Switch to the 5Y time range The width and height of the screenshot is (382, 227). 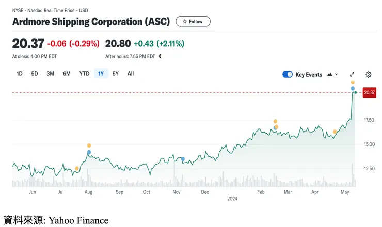(116, 74)
